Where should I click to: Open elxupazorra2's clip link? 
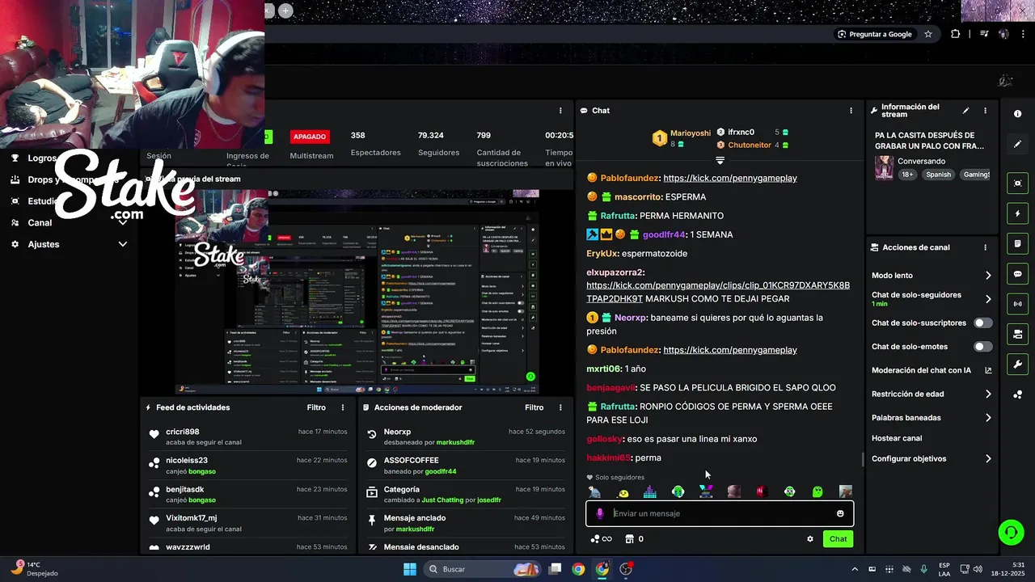pyautogui.click(x=718, y=293)
